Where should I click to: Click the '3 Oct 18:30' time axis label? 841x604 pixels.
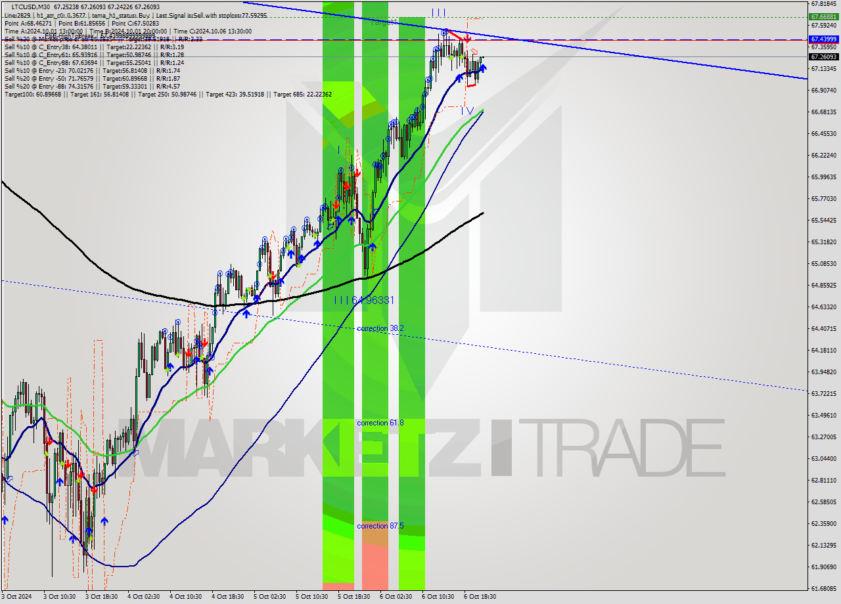click(101, 597)
